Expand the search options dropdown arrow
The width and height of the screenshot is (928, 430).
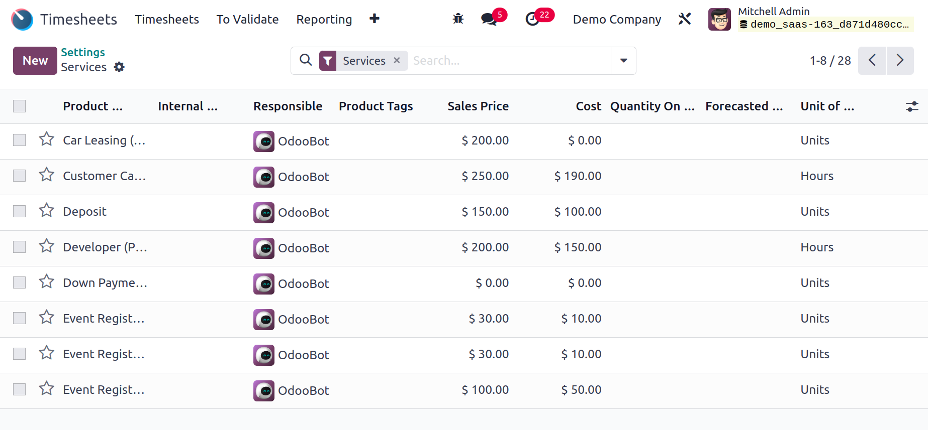point(623,61)
